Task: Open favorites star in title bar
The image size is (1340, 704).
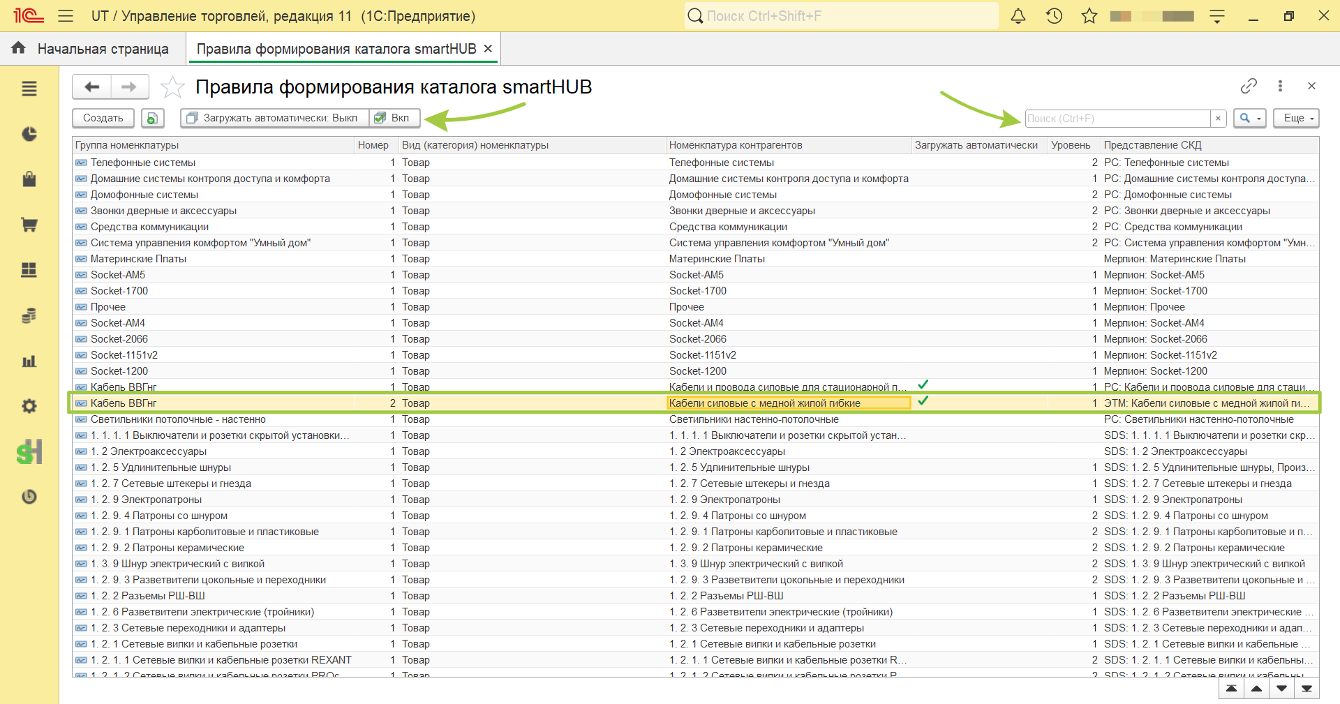Action: pyautogui.click(x=1089, y=16)
